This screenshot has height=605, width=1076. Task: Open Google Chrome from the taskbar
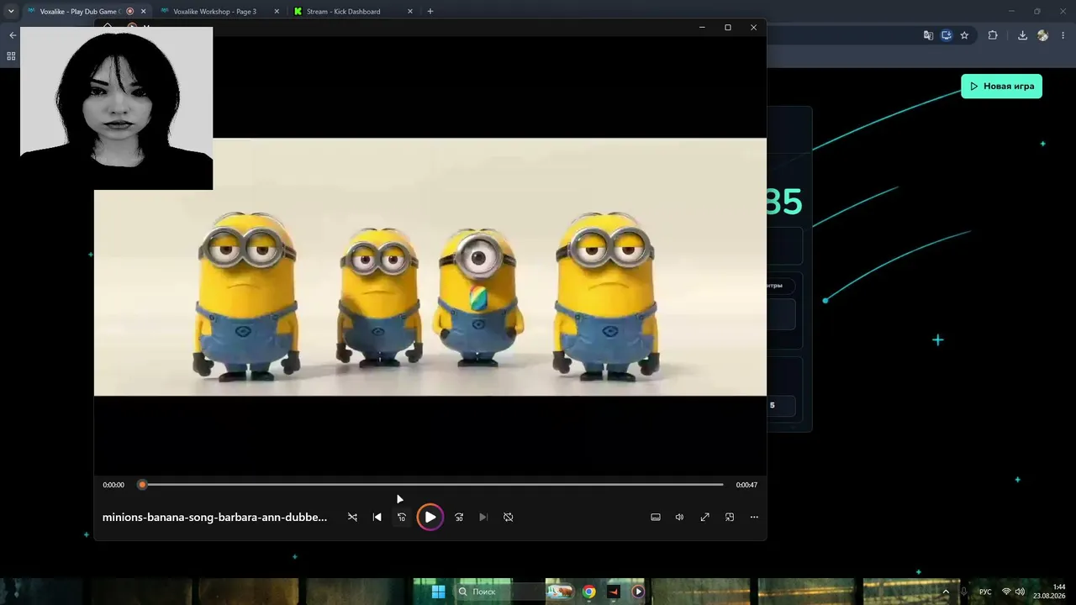(x=588, y=592)
